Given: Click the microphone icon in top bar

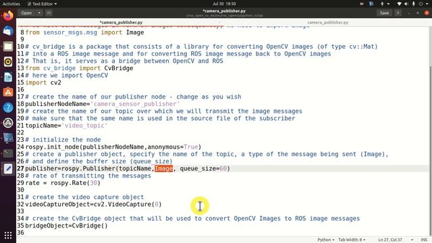Looking at the screenshot, I should pos(414,4).
